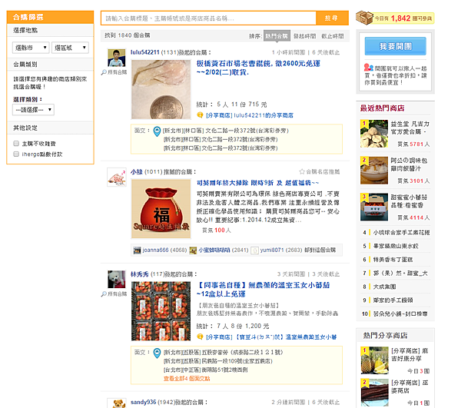Open 小絲 user avatar
The height and width of the screenshot is (408, 461).
[117, 177]
